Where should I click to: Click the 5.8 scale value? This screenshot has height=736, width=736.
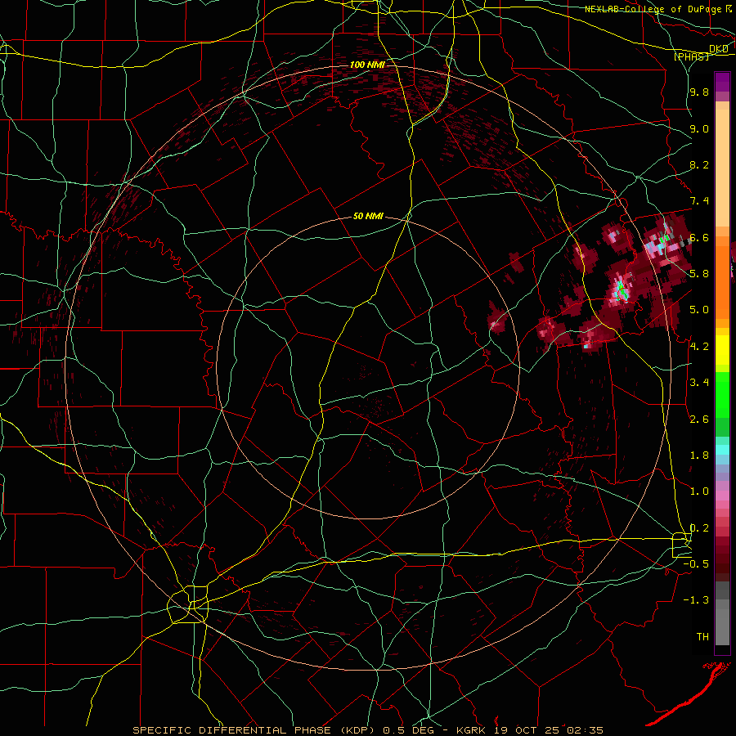pos(699,274)
